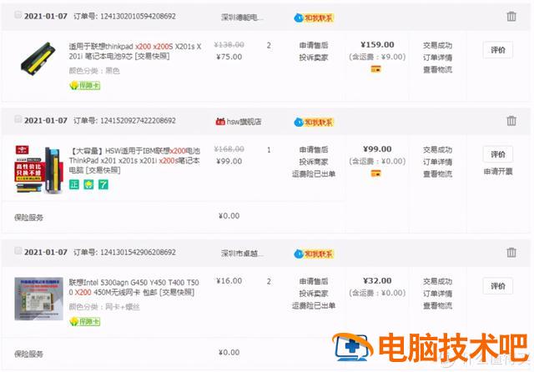Click 投诉卖家 for the wireless card
This screenshot has width=534, height=372.
pyautogui.click(x=314, y=294)
